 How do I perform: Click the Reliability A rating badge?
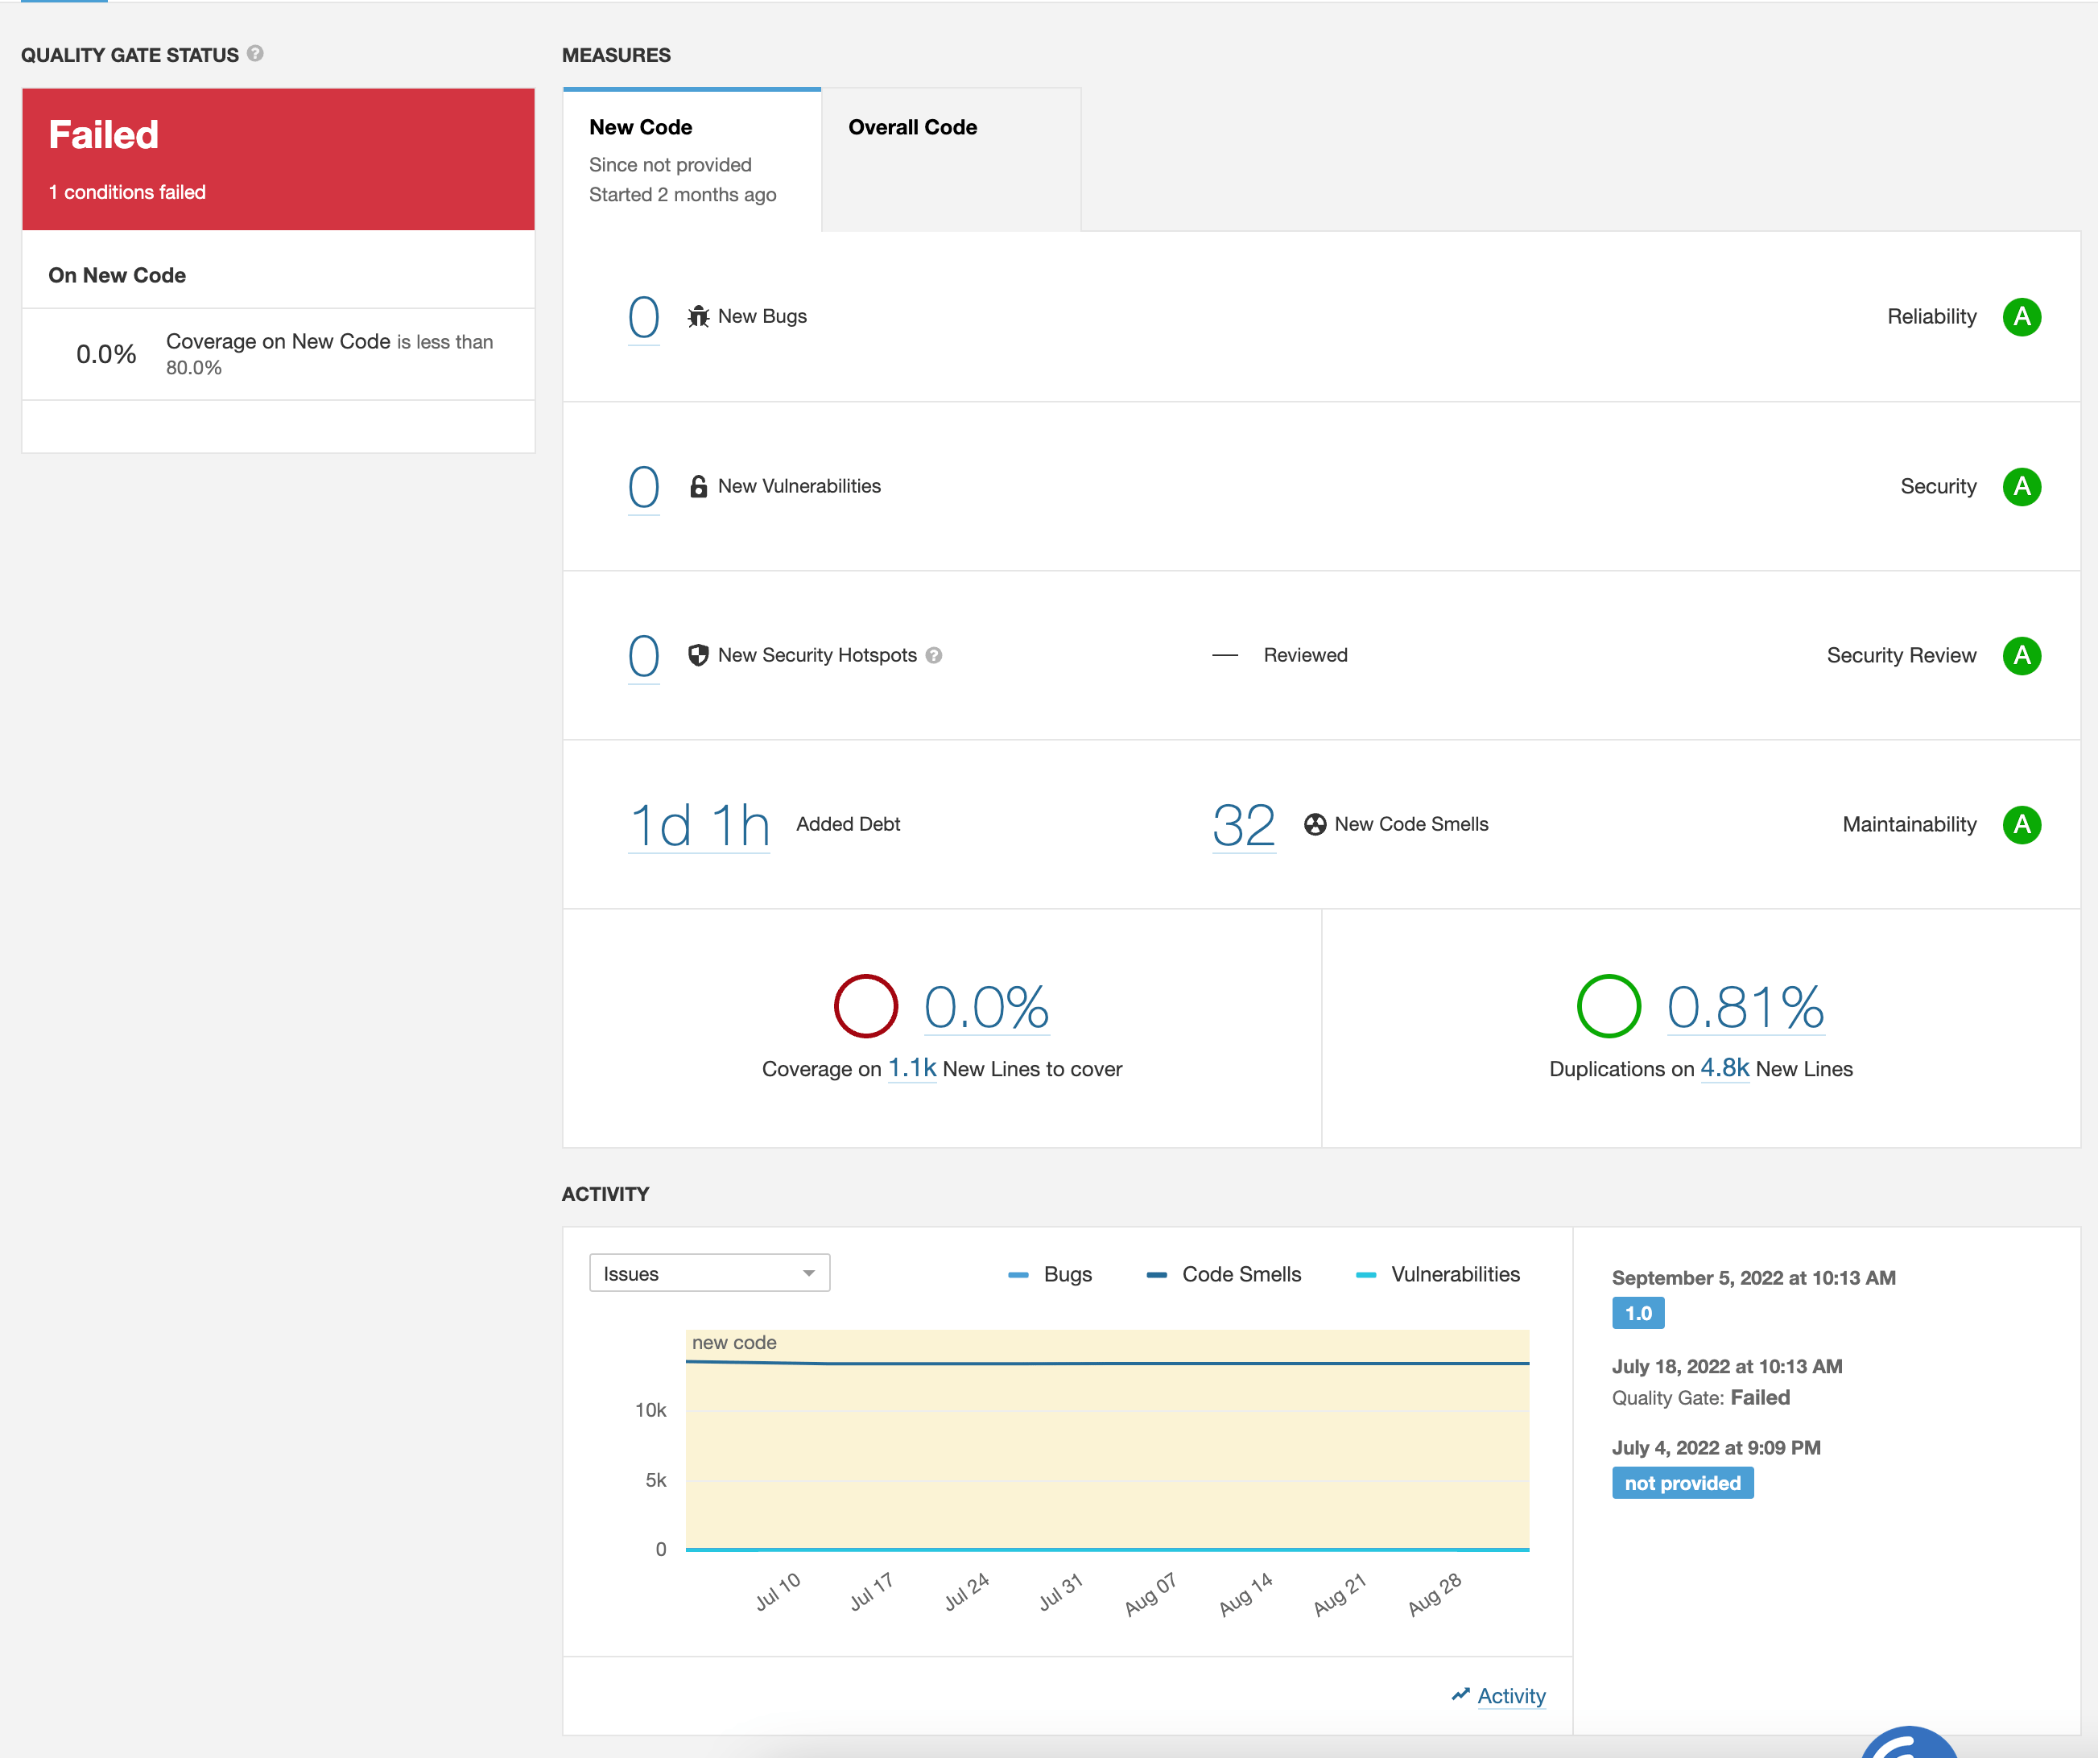coord(2021,316)
